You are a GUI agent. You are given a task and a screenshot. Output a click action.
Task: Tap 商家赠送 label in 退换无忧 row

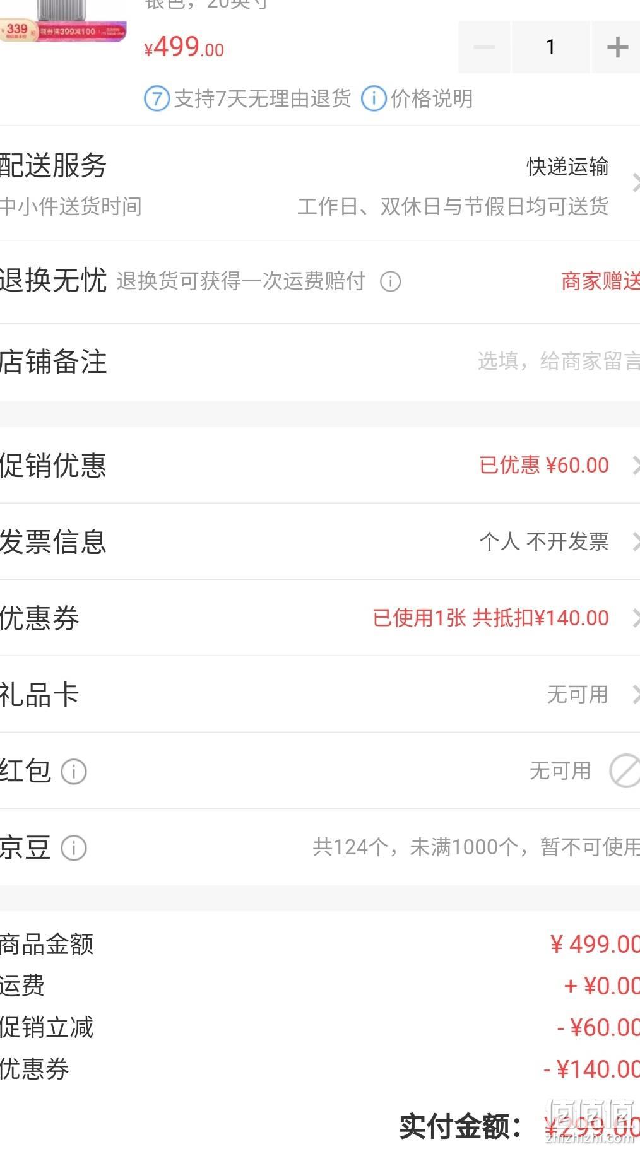click(600, 281)
